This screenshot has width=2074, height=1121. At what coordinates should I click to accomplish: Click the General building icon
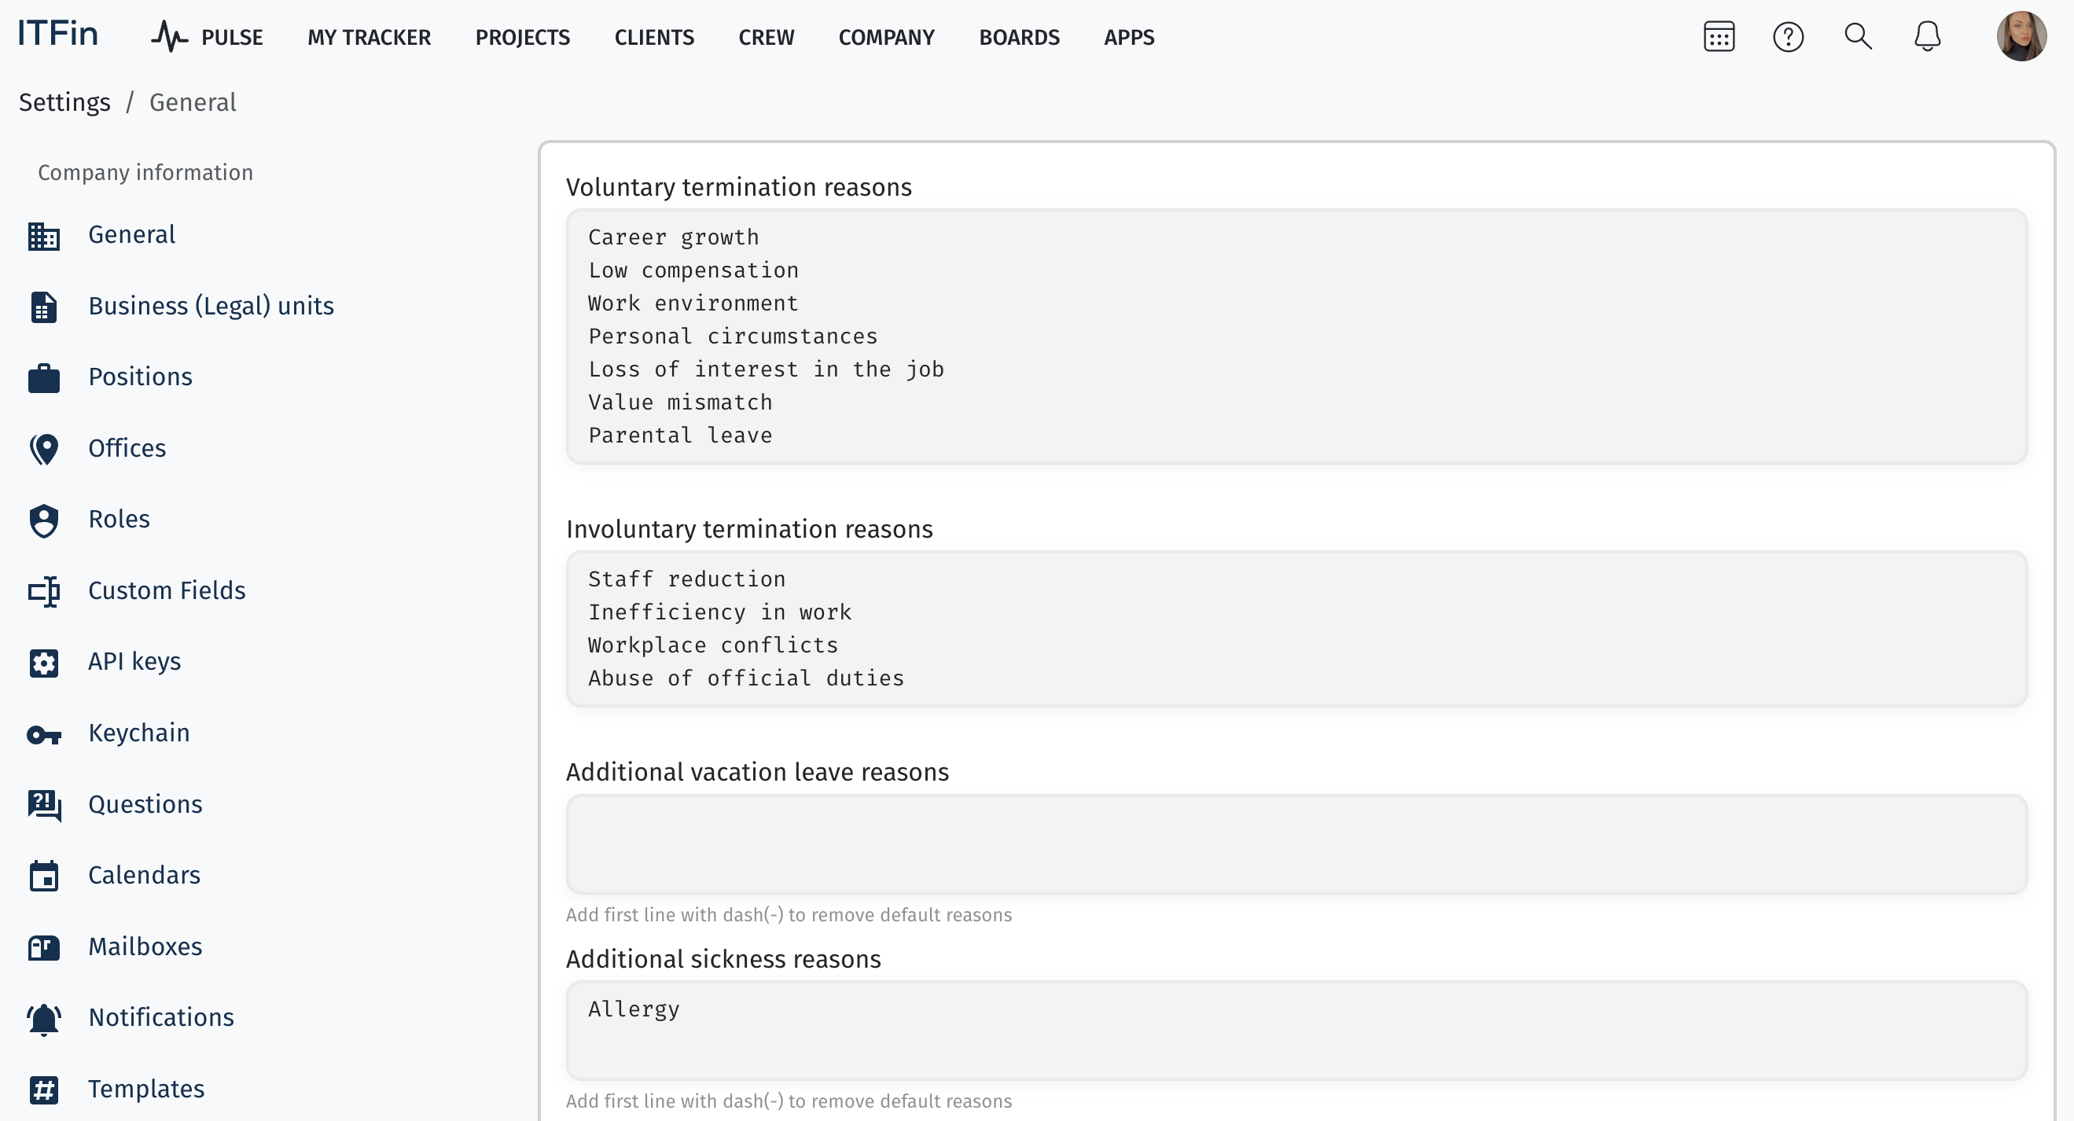point(43,236)
